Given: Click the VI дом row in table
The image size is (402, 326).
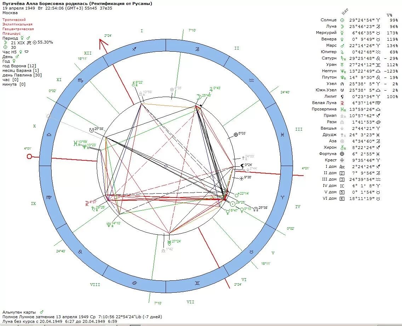Looking at the screenshot, I should 351,199.
